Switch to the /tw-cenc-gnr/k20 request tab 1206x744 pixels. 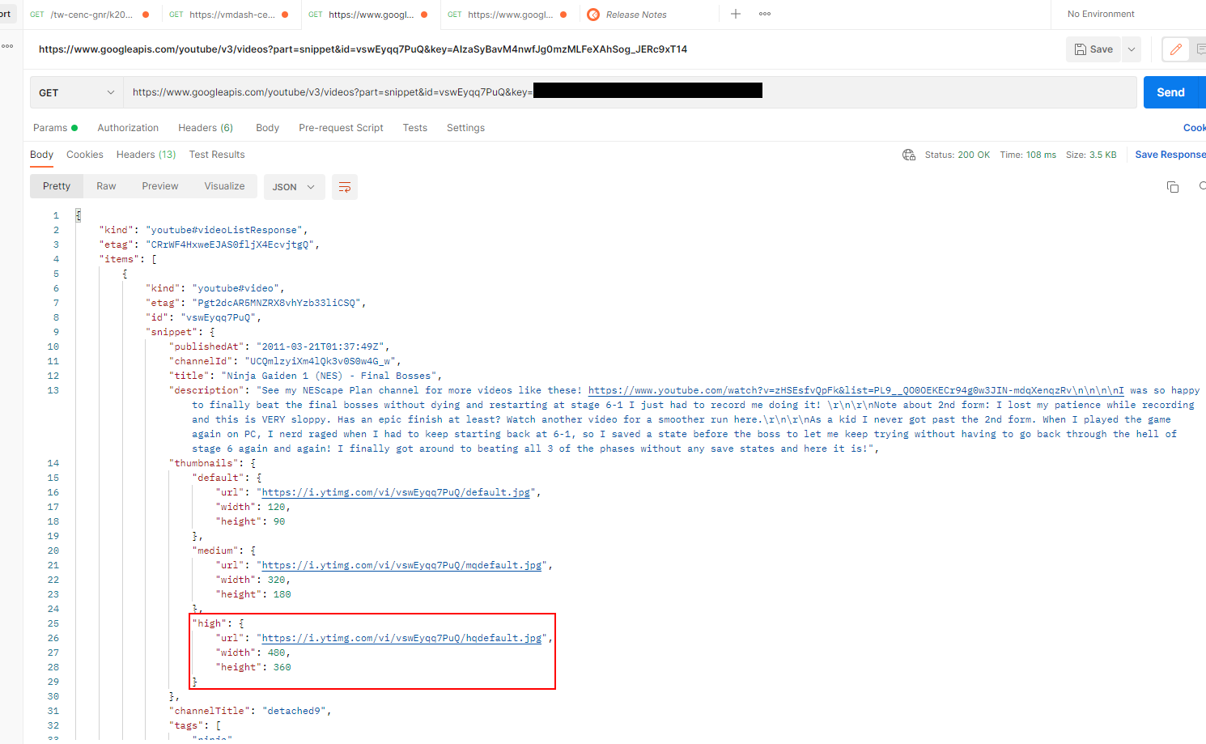90,15
